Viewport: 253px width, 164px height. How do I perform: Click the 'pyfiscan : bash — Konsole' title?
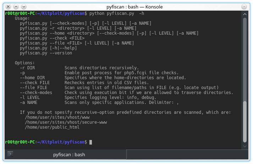[x=134, y=7]
